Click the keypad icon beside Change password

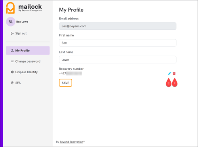coord(12,61)
